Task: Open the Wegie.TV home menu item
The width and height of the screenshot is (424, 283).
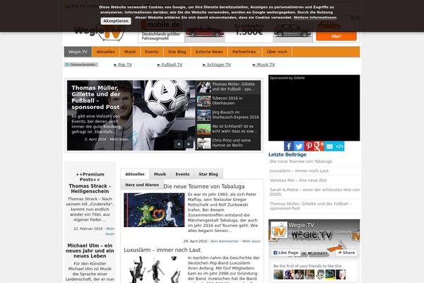Action: tap(78, 52)
